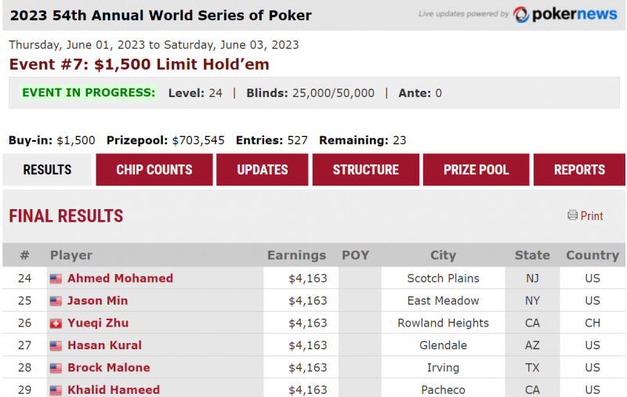
Task: Click the Swiss flag beside Yueqi Zhu
Action: point(56,323)
